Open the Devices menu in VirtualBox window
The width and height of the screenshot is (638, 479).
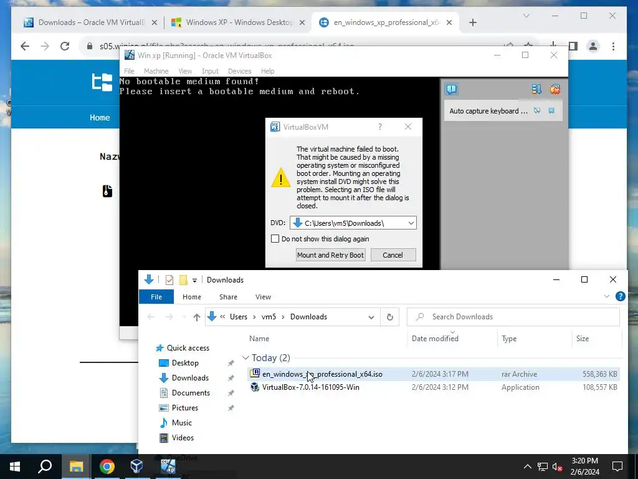[x=240, y=71]
